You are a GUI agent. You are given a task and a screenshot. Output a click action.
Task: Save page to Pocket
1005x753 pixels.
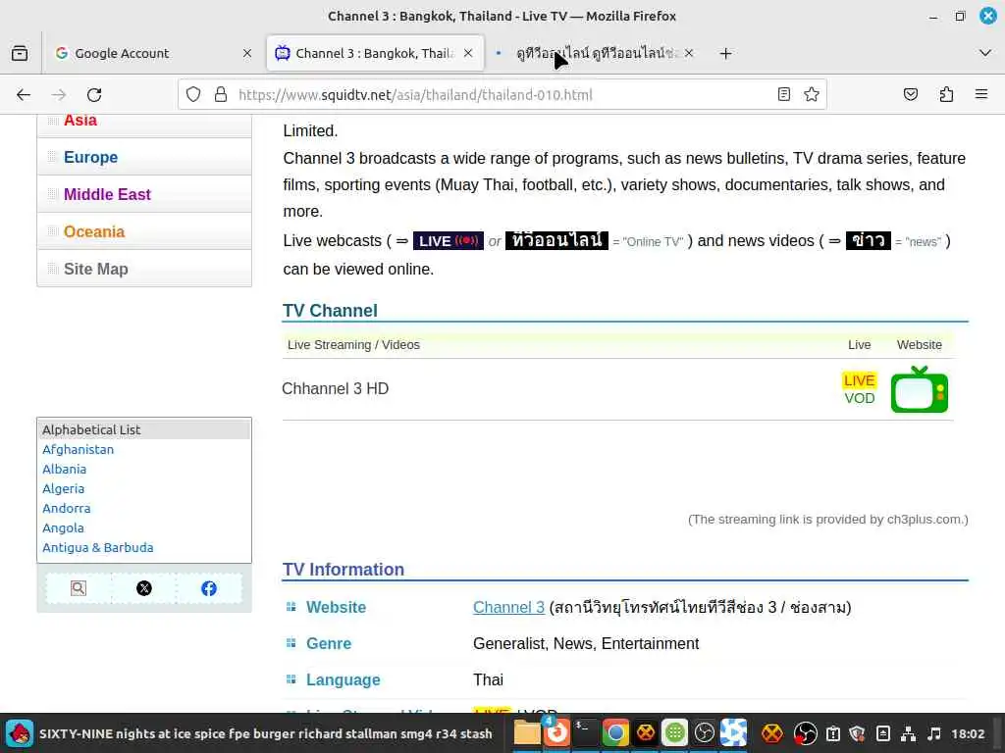pyautogui.click(x=910, y=95)
